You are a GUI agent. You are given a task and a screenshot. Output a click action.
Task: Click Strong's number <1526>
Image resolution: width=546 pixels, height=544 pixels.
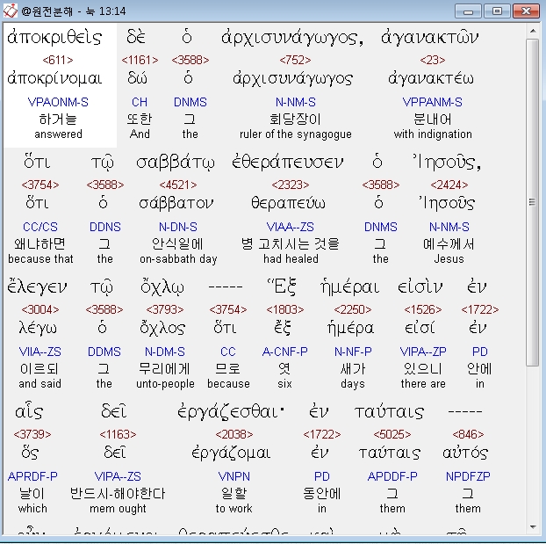[x=423, y=309]
